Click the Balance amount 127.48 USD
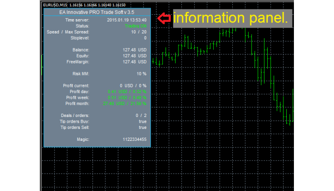Image resolution: width=334 pixels, height=191 pixels. [x=135, y=50]
